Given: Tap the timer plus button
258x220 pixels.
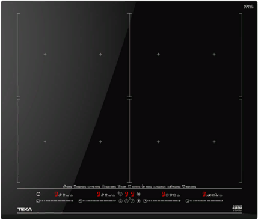Looking at the screenshot, I should coord(132,201).
